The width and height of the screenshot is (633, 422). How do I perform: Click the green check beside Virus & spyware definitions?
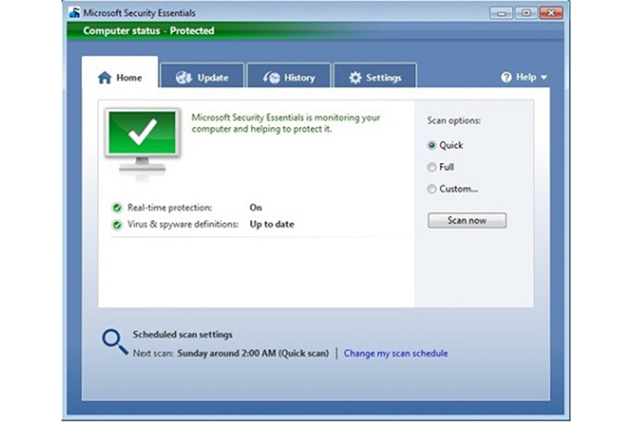click(117, 225)
